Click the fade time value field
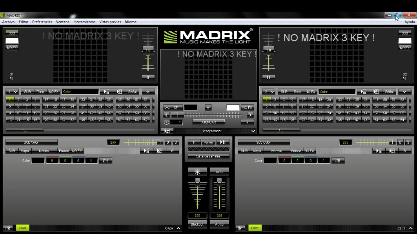The width and height of the screenshot is (417, 234). (x=177, y=122)
